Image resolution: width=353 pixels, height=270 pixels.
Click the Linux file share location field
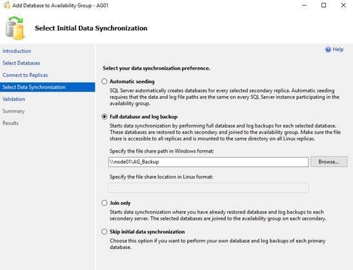[208, 188]
